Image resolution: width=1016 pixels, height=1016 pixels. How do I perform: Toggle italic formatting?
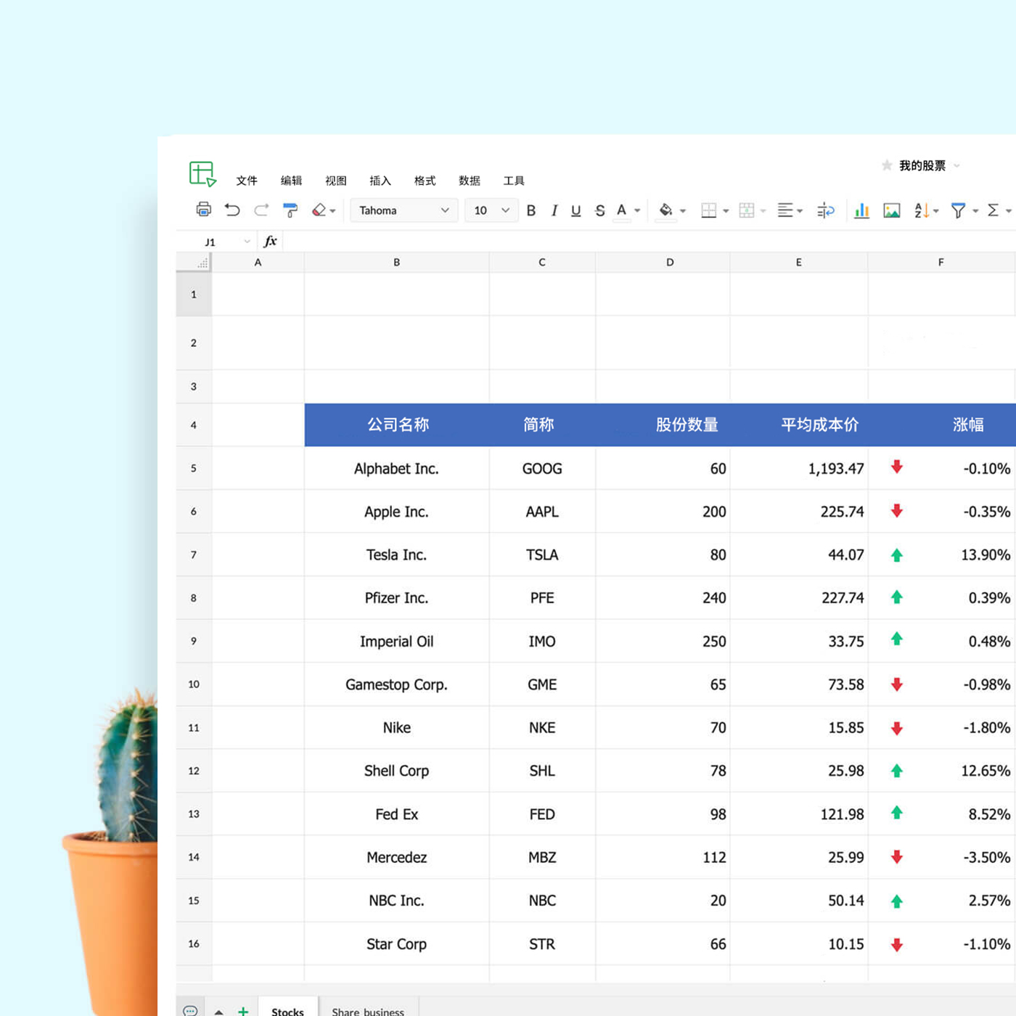(554, 210)
